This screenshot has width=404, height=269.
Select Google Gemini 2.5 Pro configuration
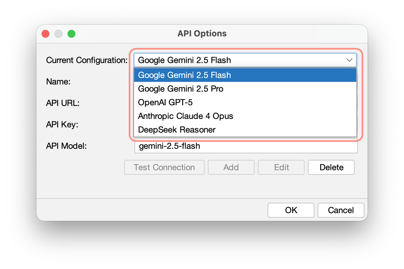[181, 89]
